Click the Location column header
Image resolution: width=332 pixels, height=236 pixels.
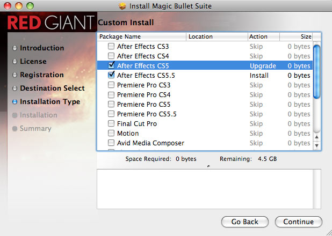[217, 36]
